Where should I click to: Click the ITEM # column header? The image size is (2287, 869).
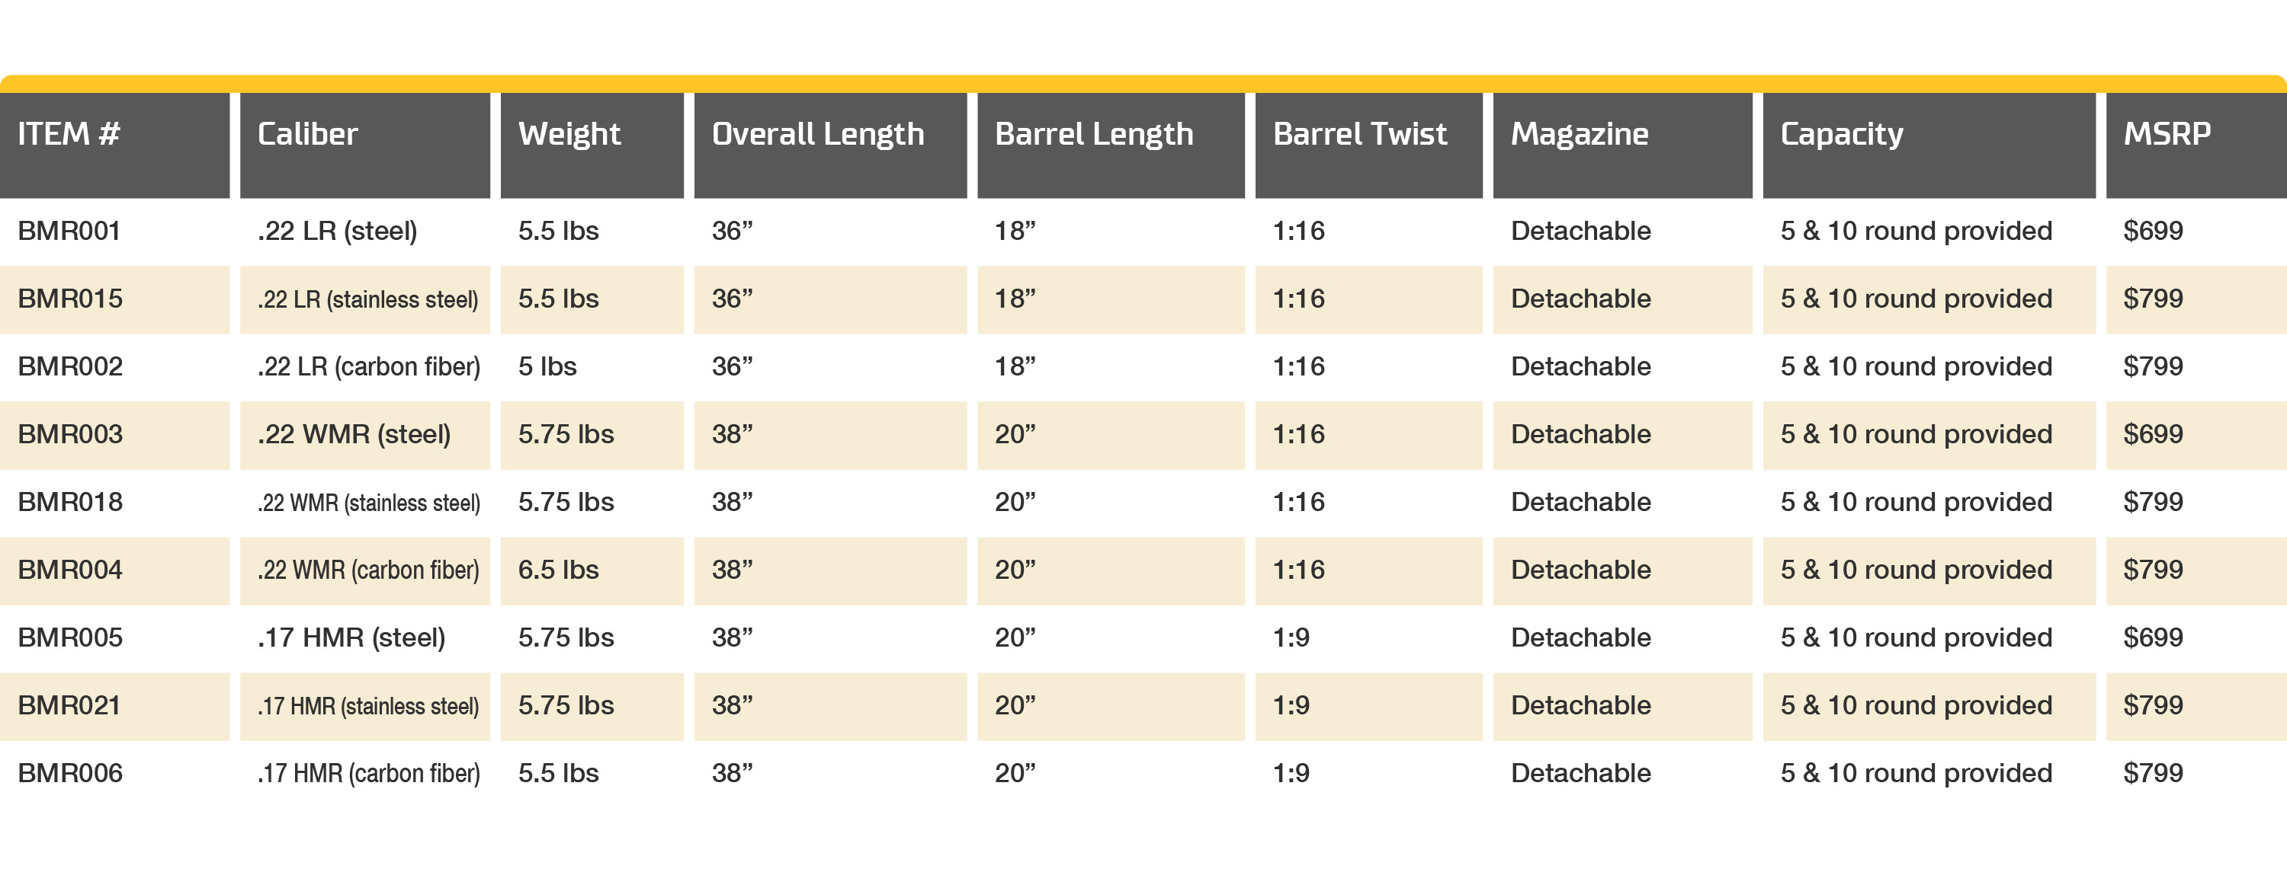click(x=114, y=145)
